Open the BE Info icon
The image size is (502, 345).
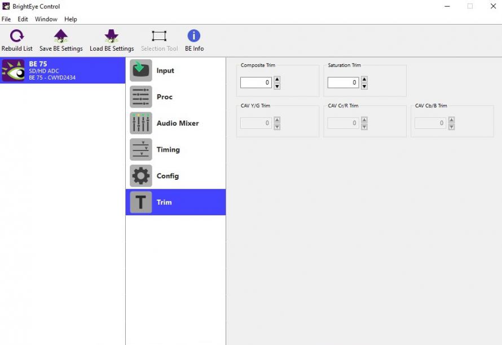click(194, 36)
